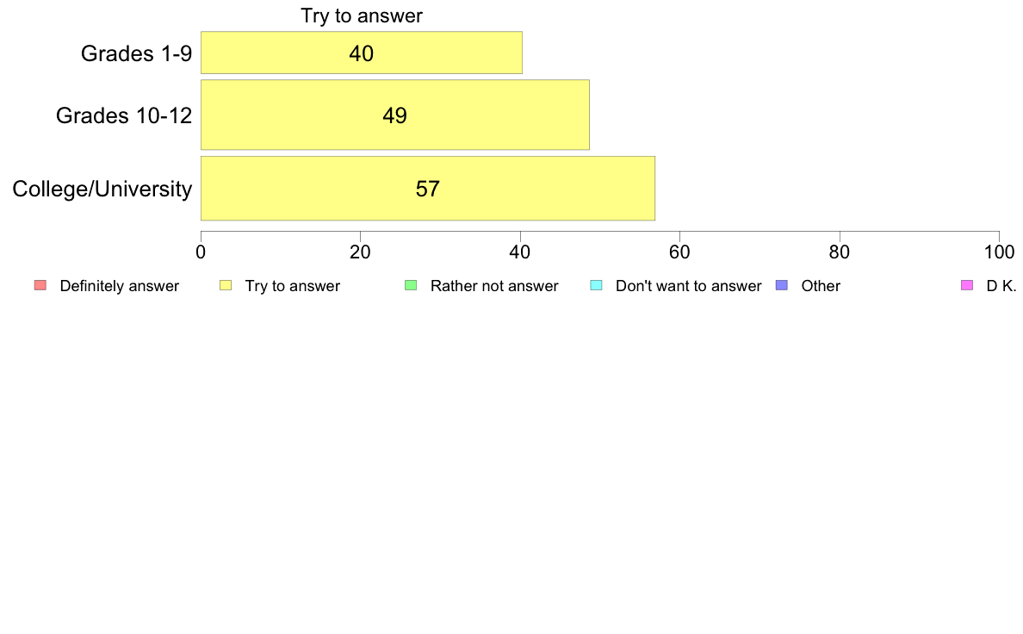This screenshot has height=634, width=1023.
Task: Select the Grades 10-12 bar
Action: click(x=394, y=115)
